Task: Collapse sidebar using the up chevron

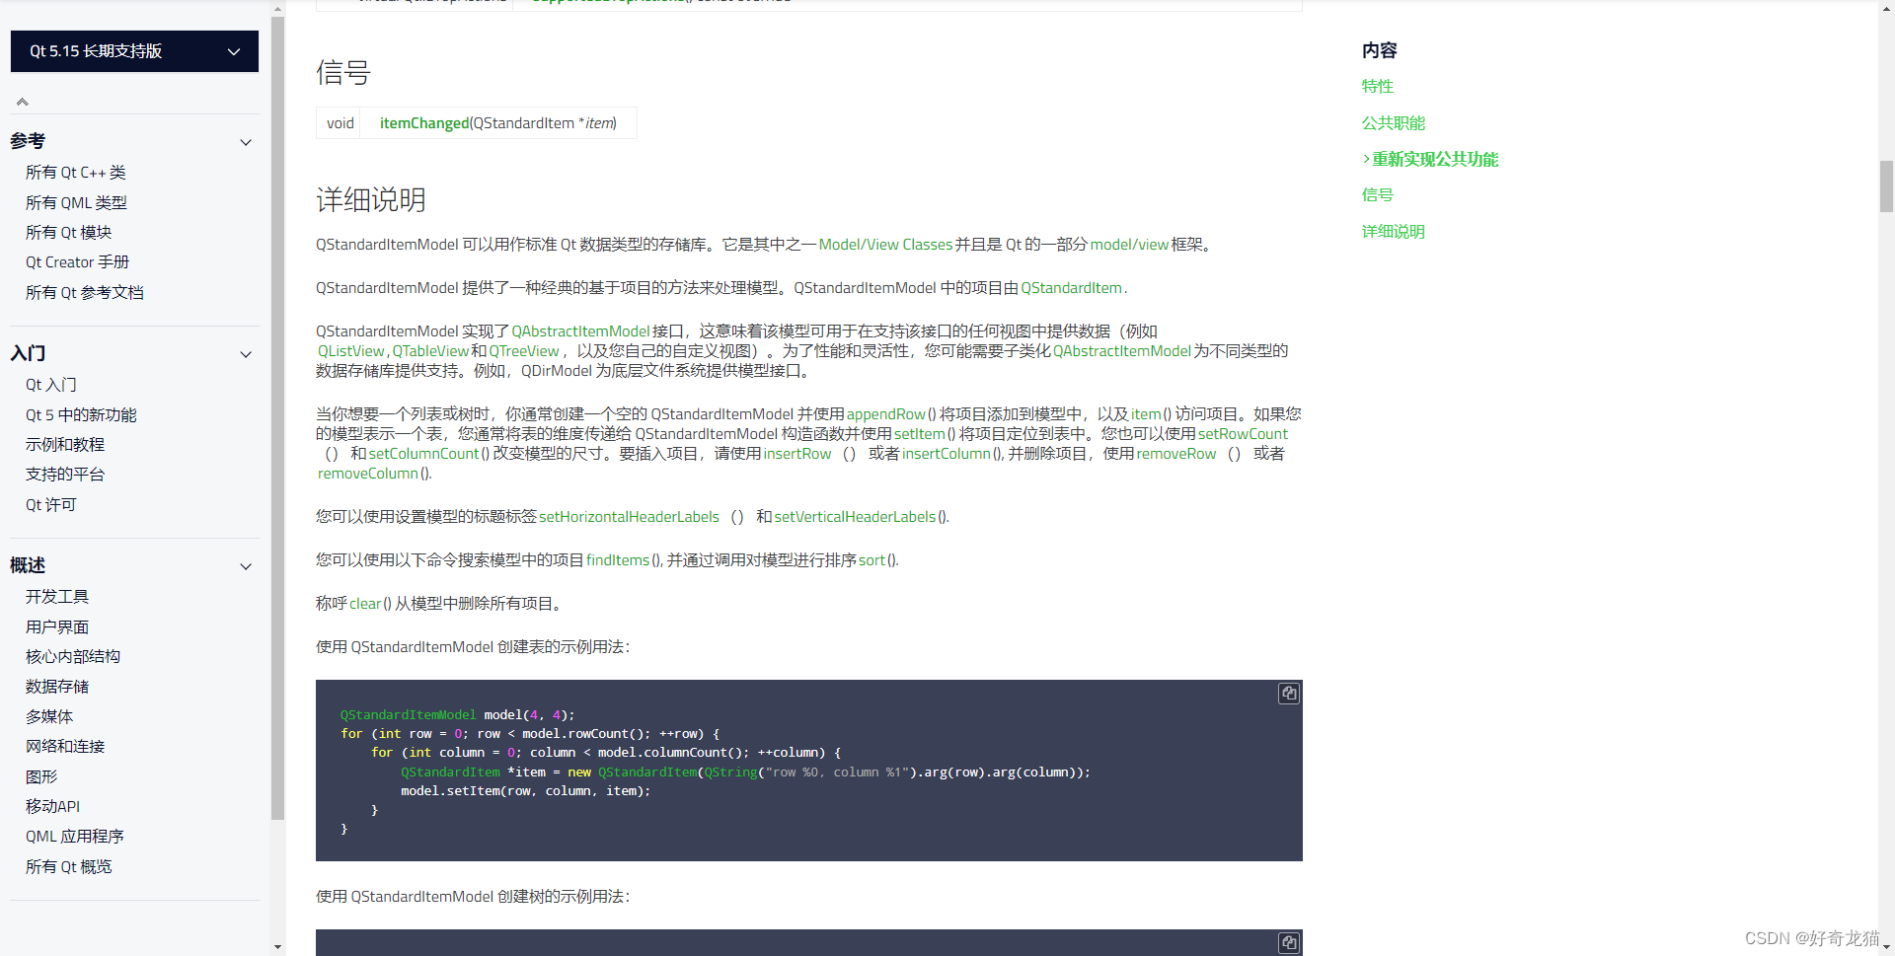Action: [x=22, y=102]
